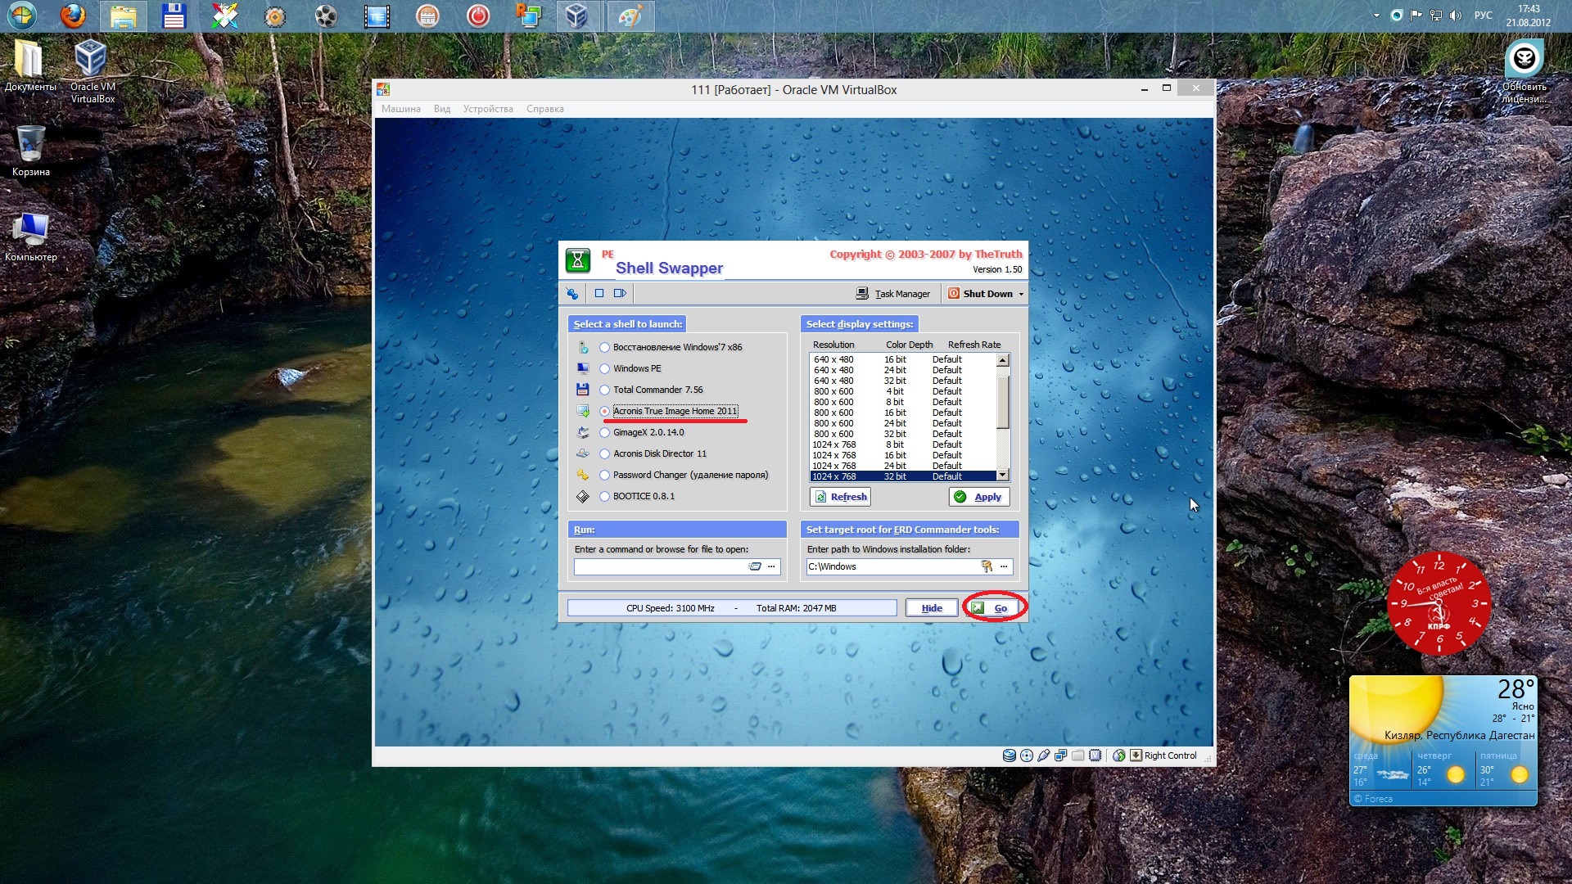Screen dimensions: 1572x884
Task: Click the square window icon in toolbar
Action: [599, 294]
